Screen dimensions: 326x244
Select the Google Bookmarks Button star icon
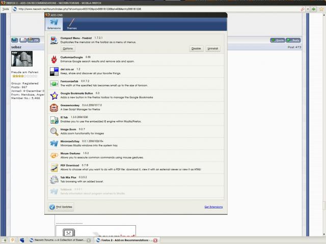tap(54, 96)
